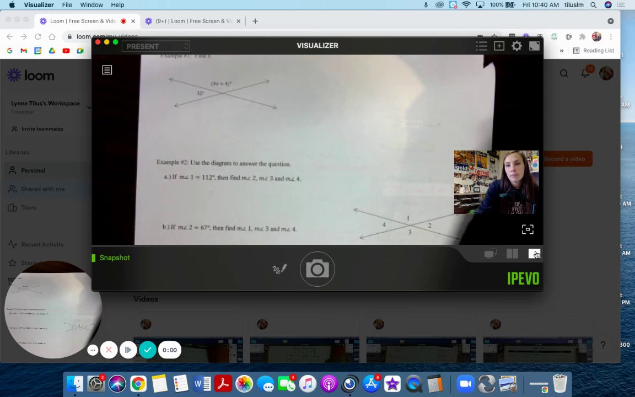
Task: Open the Visualizer menu panel icon
Action: click(107, 70)
